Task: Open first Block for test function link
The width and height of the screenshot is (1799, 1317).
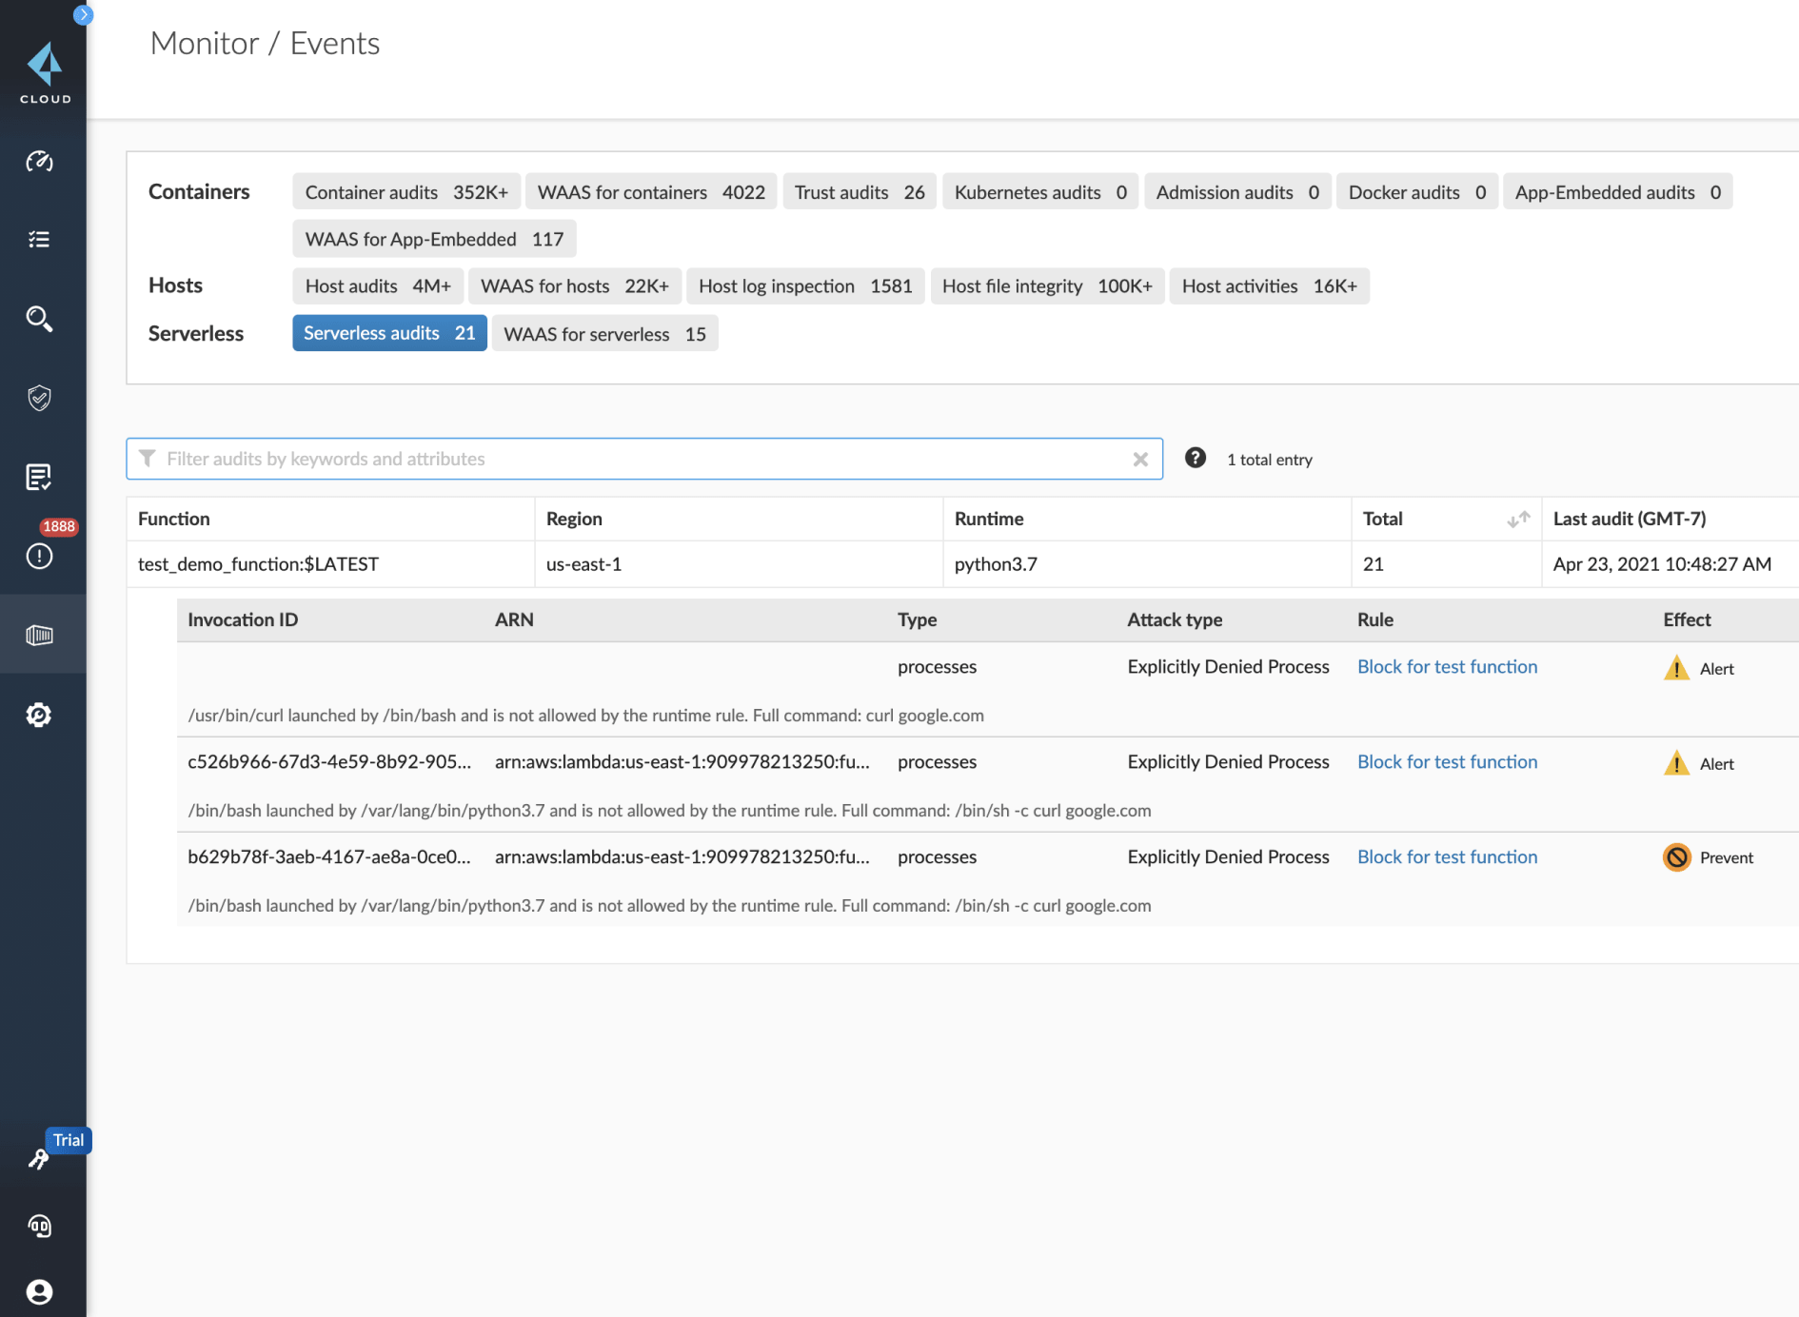Action: pos(1447,667)
